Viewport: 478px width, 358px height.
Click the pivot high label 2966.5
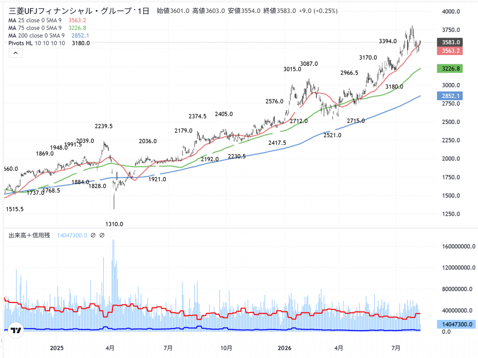pos(349,73)
